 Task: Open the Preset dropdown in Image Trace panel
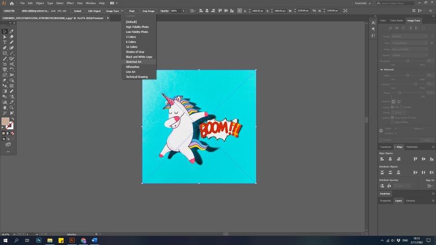(409, 36)
